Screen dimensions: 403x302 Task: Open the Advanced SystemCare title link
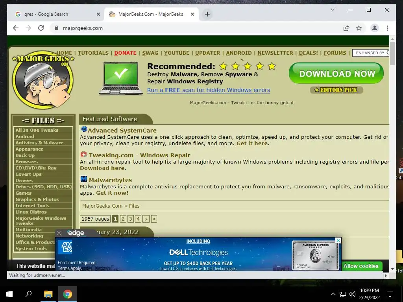coord(122,131)
